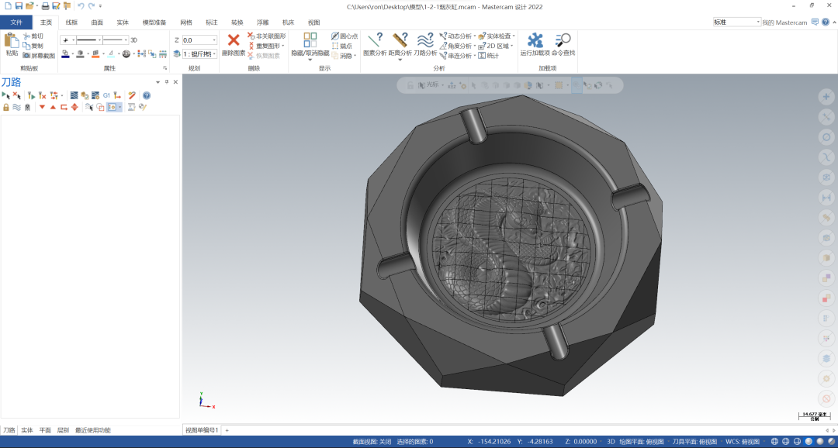Click the 视图单编号1 viewsheet tab
The width and height of the screenshot is (838, 448).
click(x=202, y=430)
